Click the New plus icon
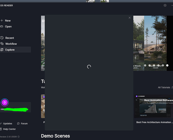This screenshot has width=173, height=140. pyautogui.click(x=2, y=20)
